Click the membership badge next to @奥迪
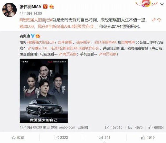 pos(38,36)
